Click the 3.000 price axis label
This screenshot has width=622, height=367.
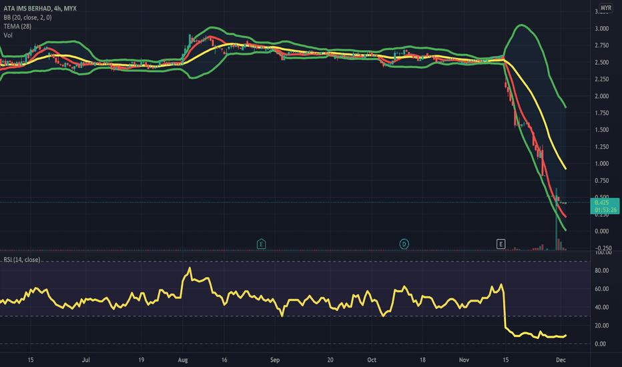[602, 29]
